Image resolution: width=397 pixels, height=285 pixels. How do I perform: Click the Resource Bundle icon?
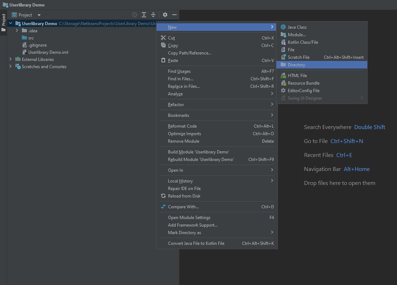[283, 83]
